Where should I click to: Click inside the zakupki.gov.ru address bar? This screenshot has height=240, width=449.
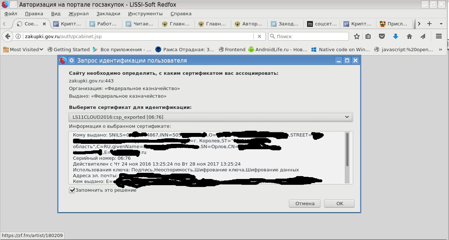coord(109,36)
